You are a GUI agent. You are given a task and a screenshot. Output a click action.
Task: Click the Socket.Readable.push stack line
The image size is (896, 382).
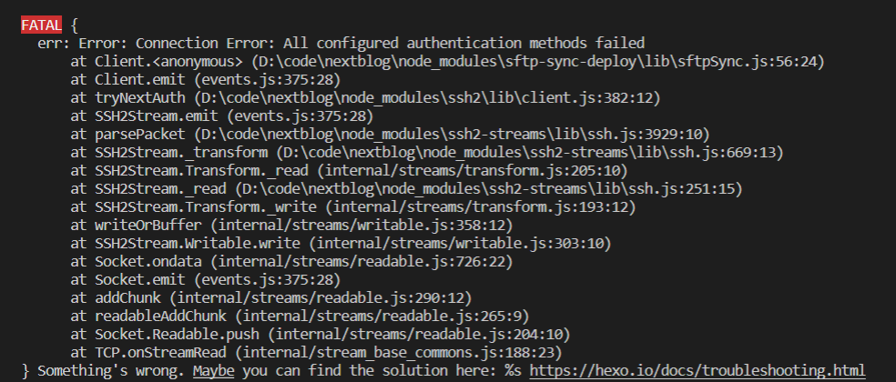tap(321, 335)
